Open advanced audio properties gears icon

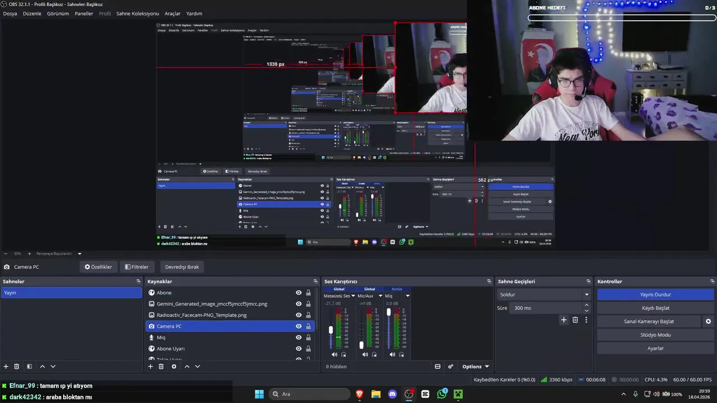tap(450, 367)
